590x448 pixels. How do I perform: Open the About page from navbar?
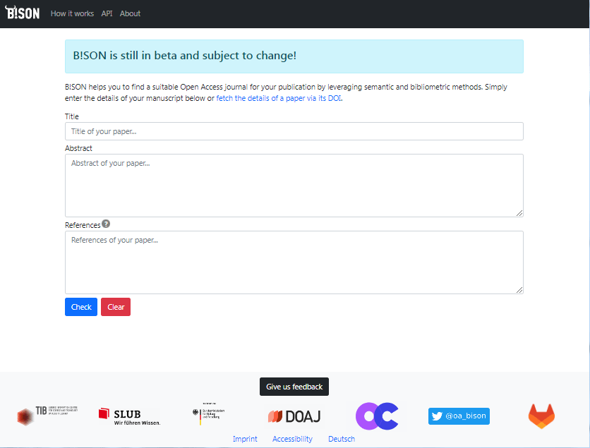point(130,13)
